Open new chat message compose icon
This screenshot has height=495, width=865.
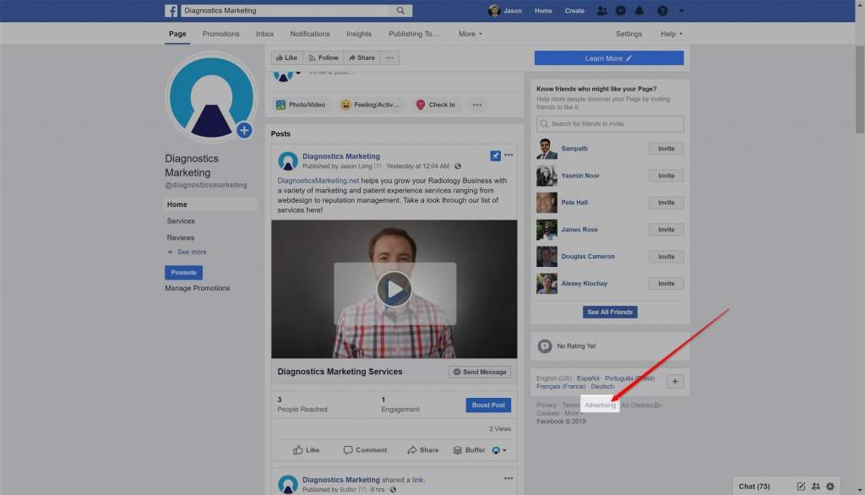coord(801,487)
